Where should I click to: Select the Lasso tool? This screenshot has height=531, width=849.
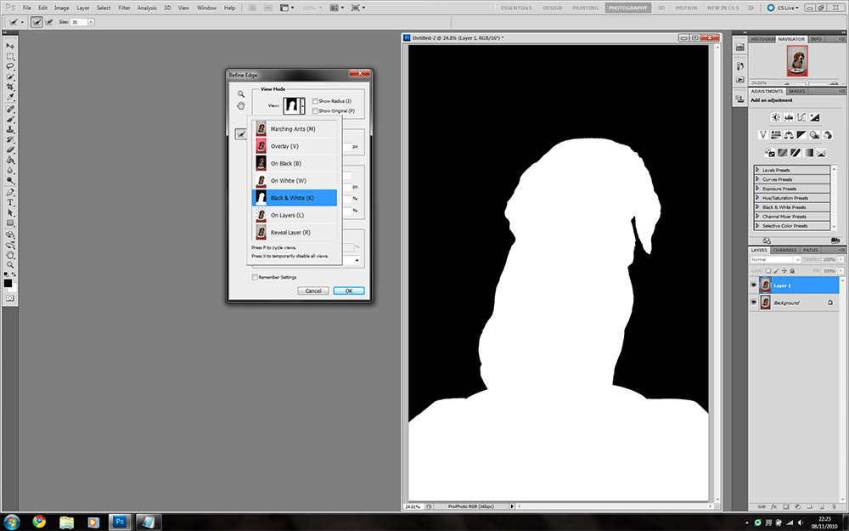click(9, 66)
